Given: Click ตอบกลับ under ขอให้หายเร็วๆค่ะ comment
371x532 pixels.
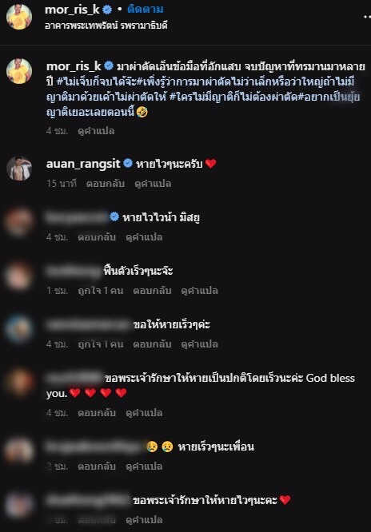Looking at the screenshot, I should point(152,344).
